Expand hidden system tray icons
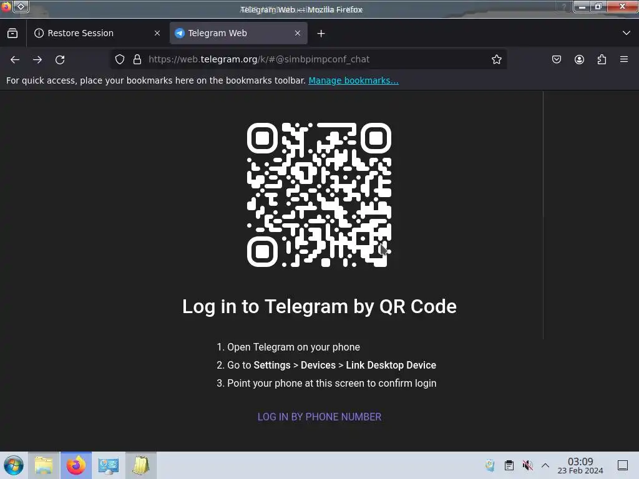Image resolution: width=639 pixels, height=479 pixels. pos(545,465)
